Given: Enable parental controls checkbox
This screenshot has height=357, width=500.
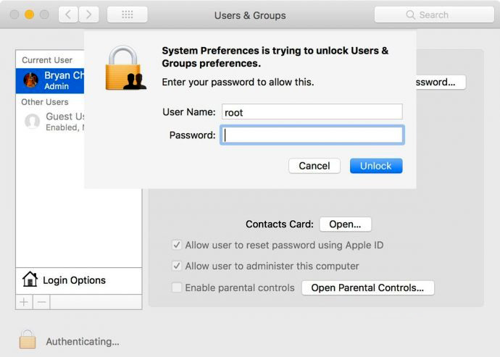Looking at the screenshot, I should 177,287.
